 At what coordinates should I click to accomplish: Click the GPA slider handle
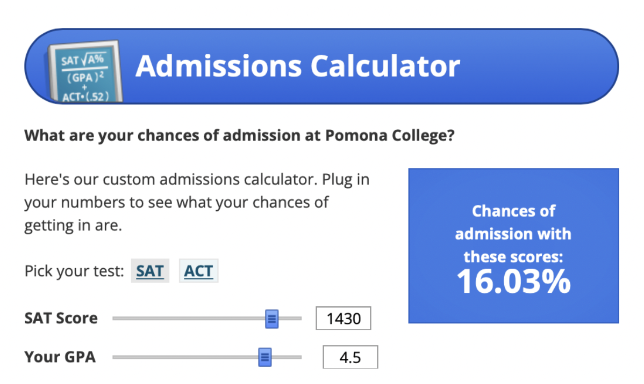[x=265, y=357]
